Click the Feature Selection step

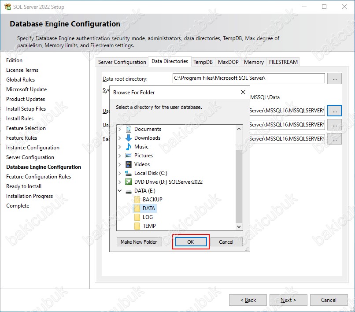[x=26, y=128]
